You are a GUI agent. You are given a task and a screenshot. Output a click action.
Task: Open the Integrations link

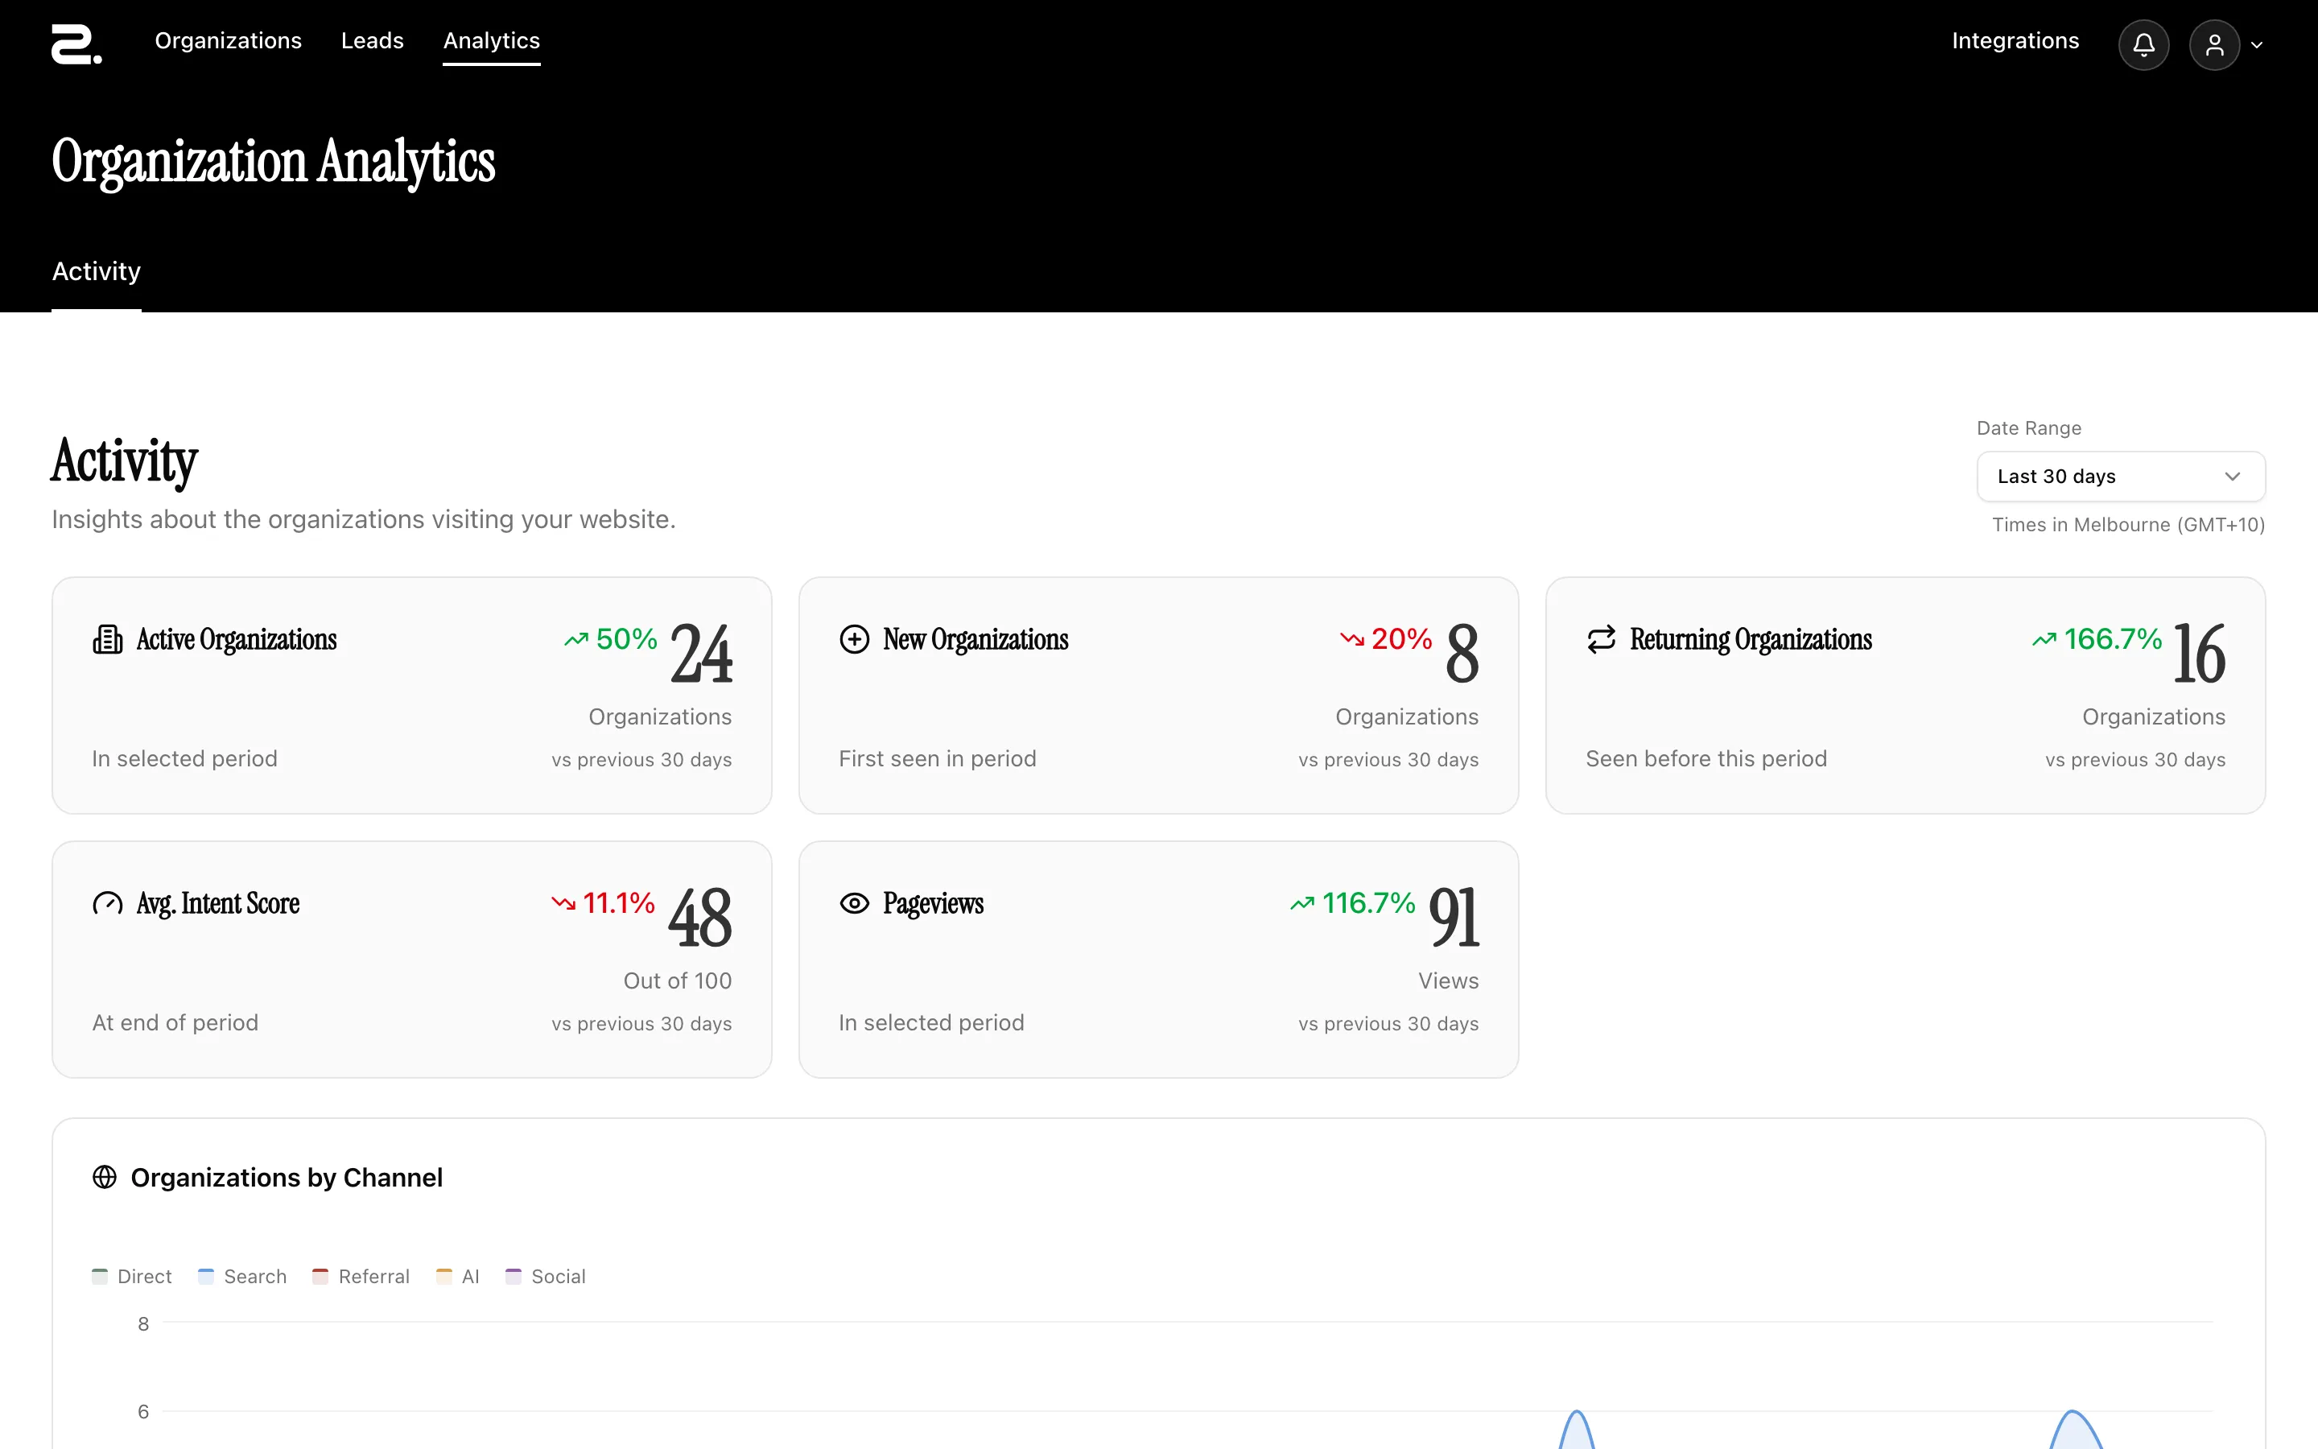click(2015, 40)
